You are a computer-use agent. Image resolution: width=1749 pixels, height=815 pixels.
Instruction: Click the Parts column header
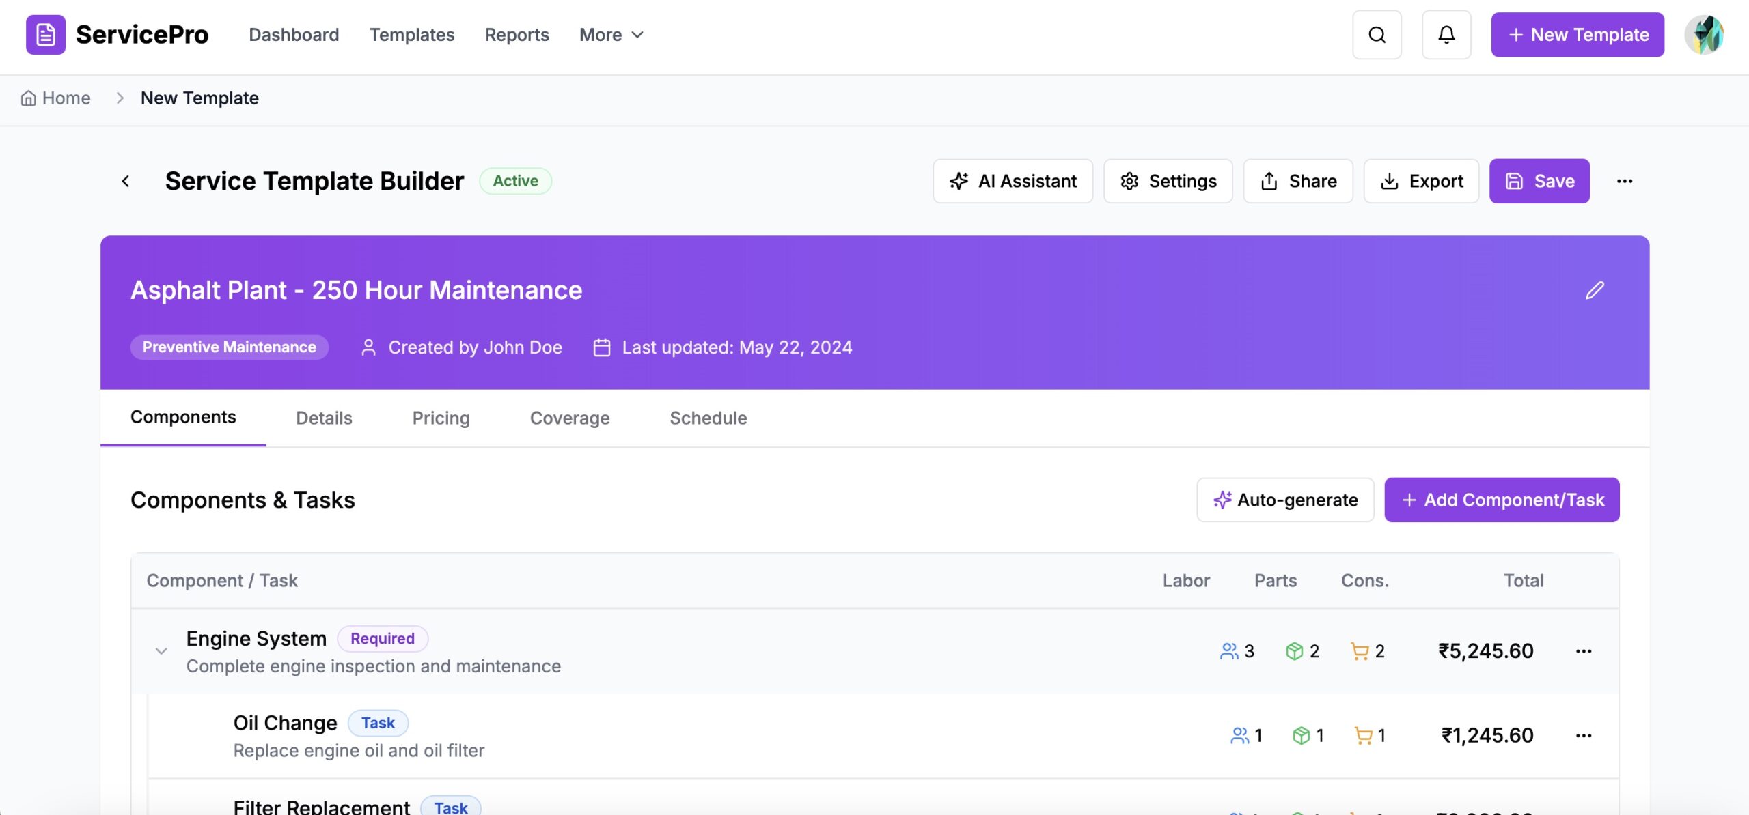click(x=1276, y=581)
